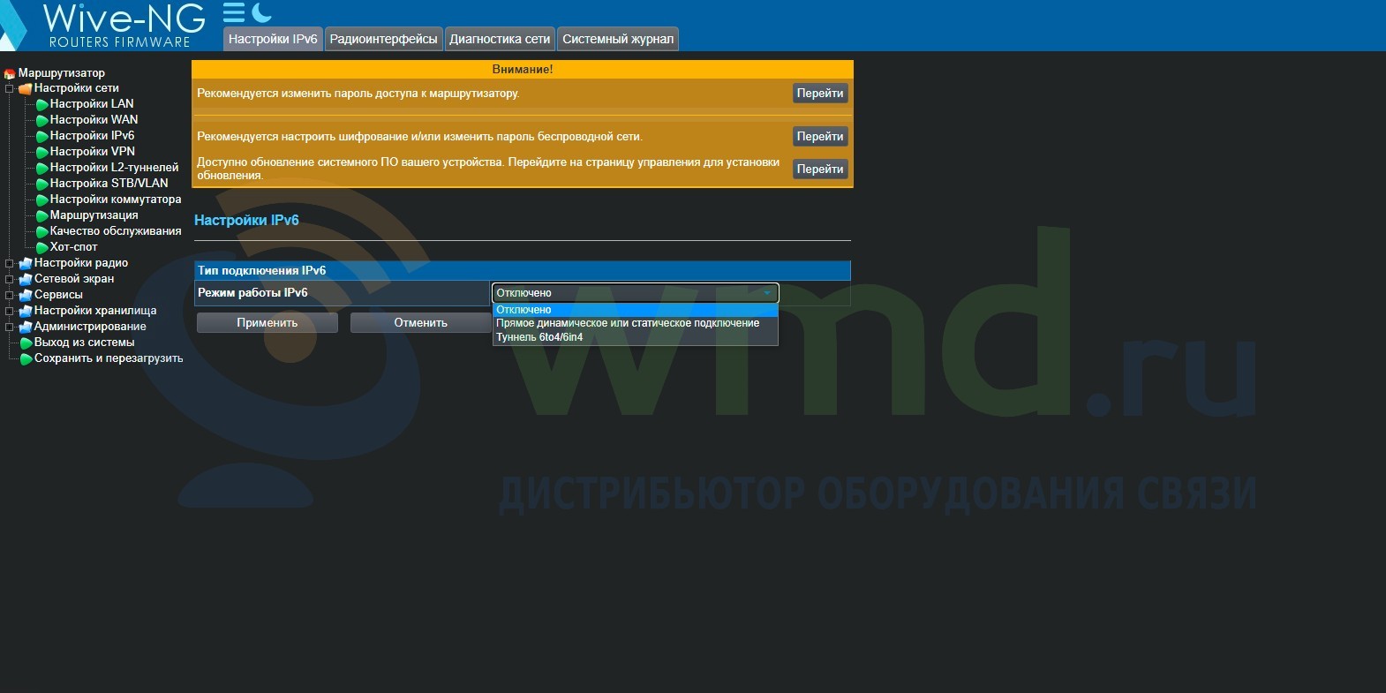Click the Внимание! warning header
The height and width of the screenshot is (693, 1386).
click(523, 70)
